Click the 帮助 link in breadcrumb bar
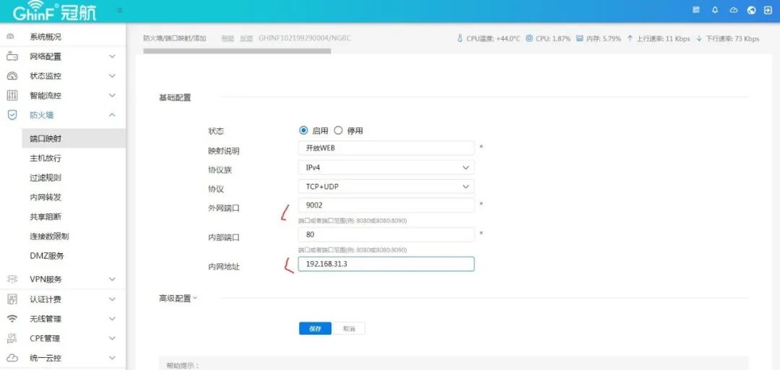The image size is (780, 370). coord(227,38)
